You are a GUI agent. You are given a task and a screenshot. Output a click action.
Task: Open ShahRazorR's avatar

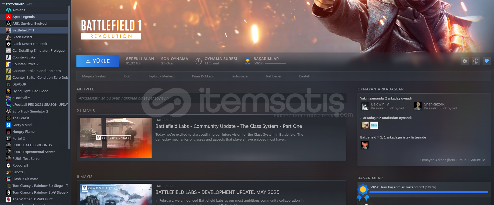pyautogui.click(x=418, y=106)
